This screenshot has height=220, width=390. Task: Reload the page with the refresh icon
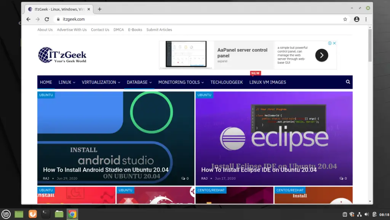click(47, 19)
